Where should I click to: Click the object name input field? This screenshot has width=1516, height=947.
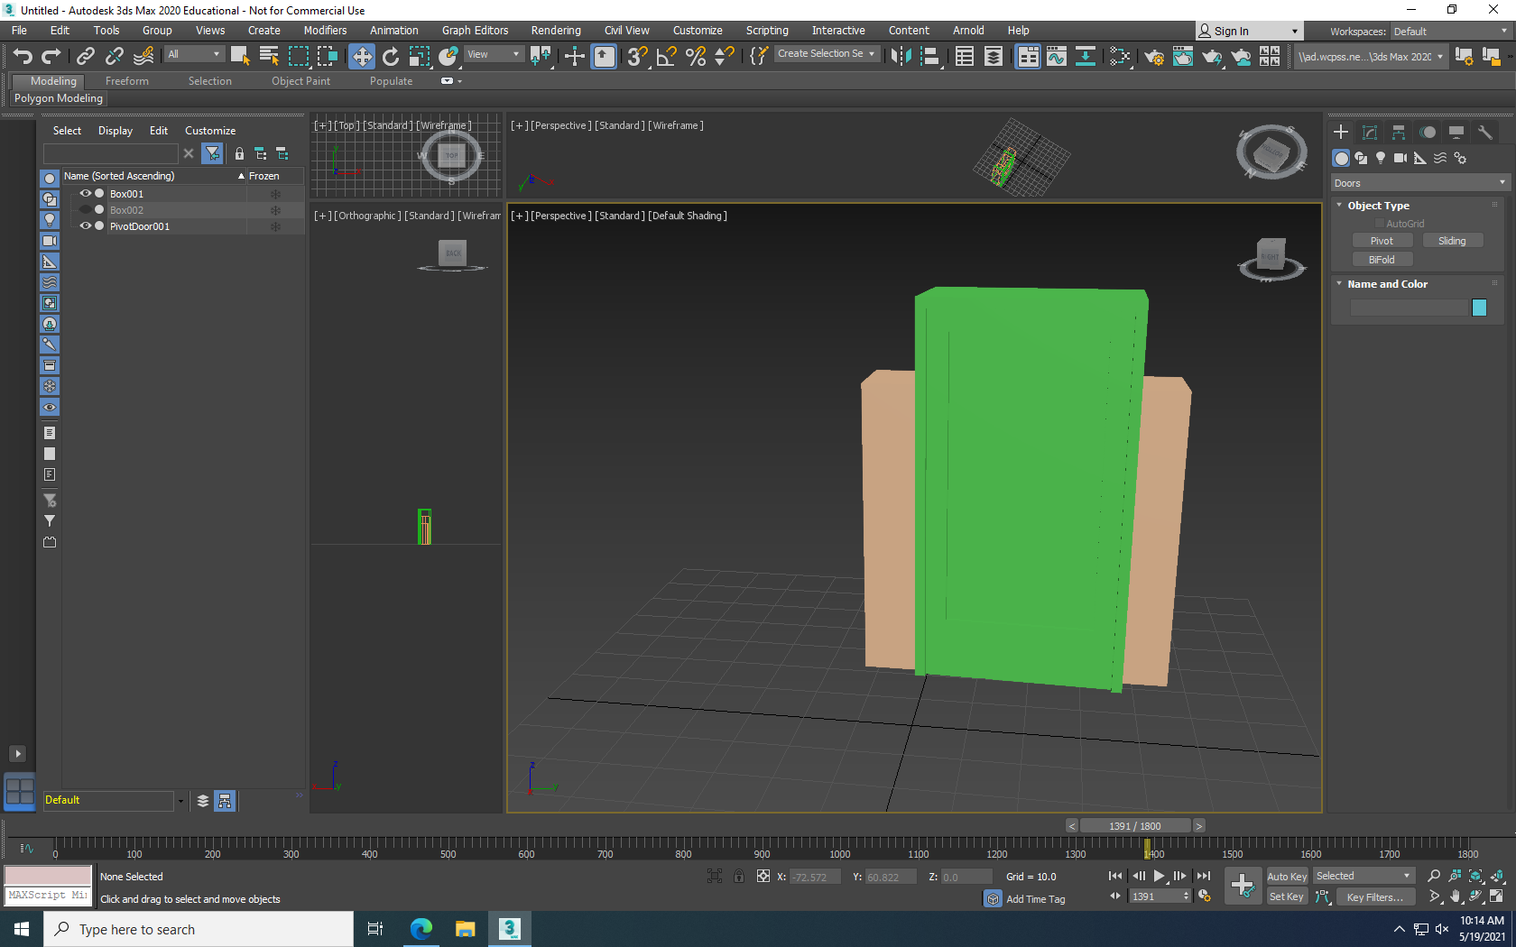1410,308
